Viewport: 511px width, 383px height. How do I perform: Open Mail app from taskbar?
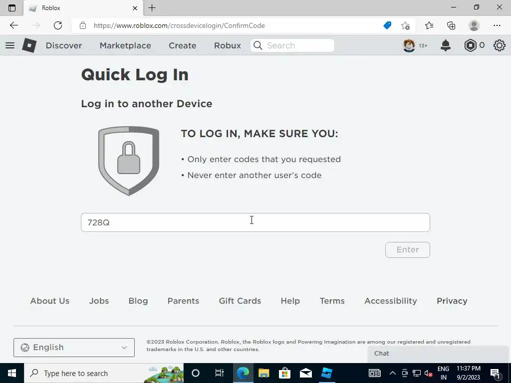click(306, 373)
